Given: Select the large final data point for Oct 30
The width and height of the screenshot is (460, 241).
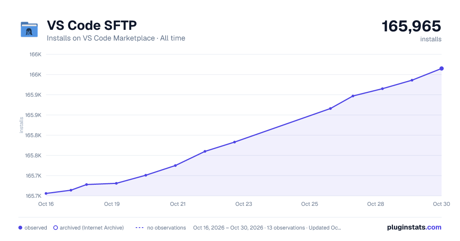Looking at the screenshot, I should click(x=442, y=68).
